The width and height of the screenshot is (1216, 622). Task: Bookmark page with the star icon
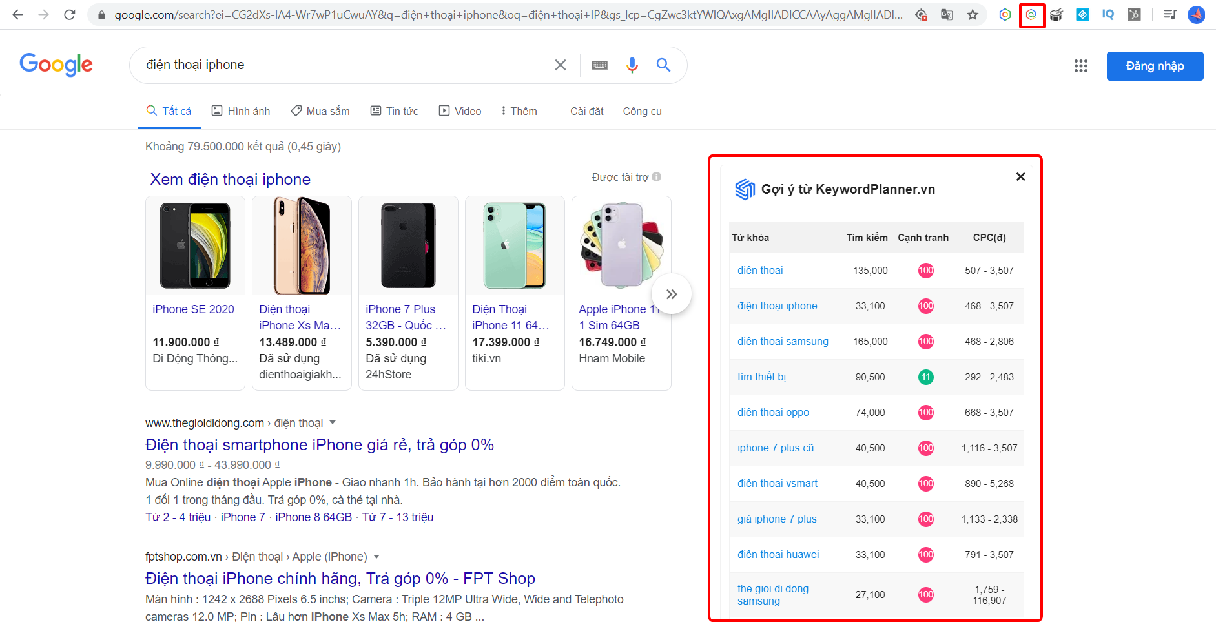(973, 14)
